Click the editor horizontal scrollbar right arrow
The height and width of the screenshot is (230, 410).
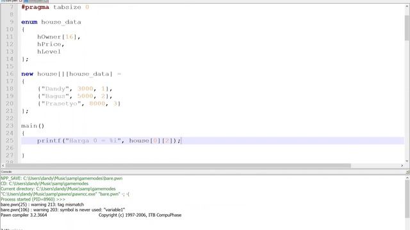click(x=402, y=165)
